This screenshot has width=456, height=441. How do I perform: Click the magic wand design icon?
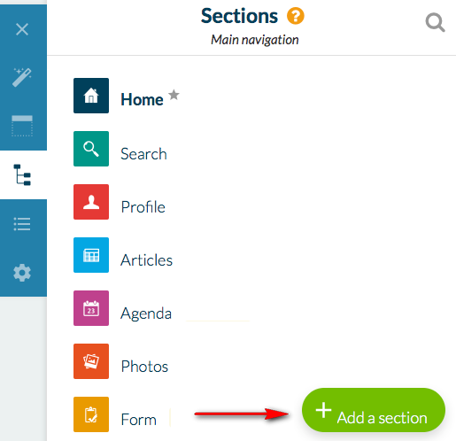point(22,77)
